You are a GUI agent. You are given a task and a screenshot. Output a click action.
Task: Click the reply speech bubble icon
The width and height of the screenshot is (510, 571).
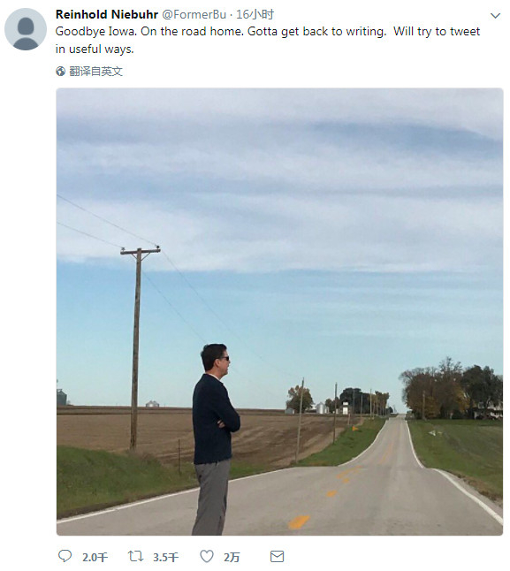(x=65, y=556)
